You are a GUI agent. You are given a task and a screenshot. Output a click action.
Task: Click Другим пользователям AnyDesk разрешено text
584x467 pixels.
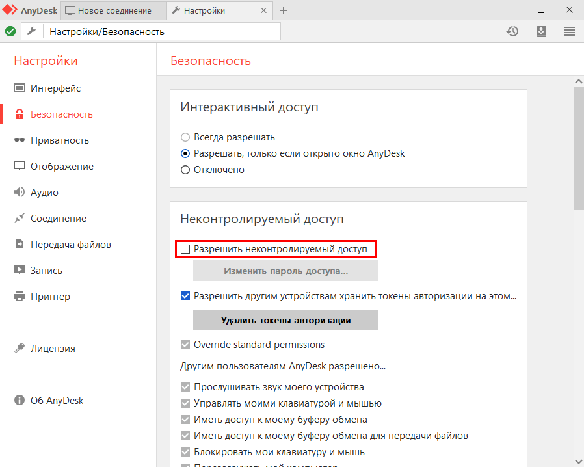pos(283,366)
